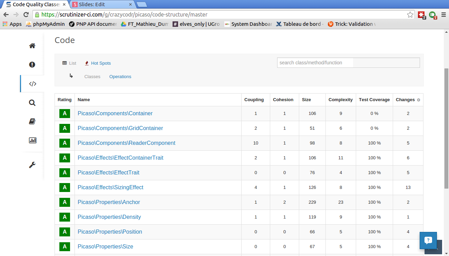Click the A rating badge for Anchor
Screen dimensions: 449x256
click(65, 202)
